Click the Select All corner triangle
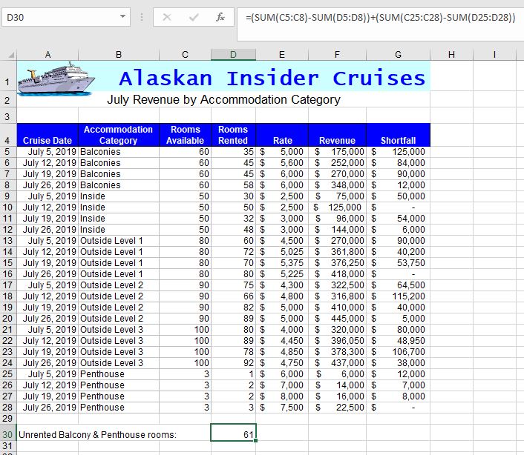Viewport: 524px width, 455px height. (10, 55)
